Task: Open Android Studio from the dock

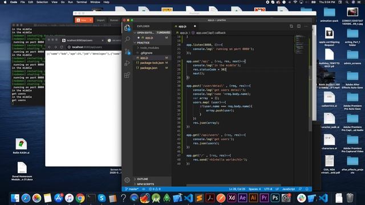Action: (156, 198)
